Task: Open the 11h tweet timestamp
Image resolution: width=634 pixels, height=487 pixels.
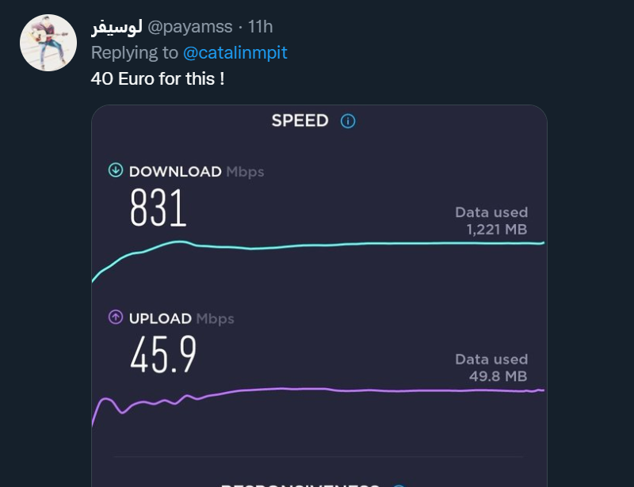Action: (x=260, y=27)
